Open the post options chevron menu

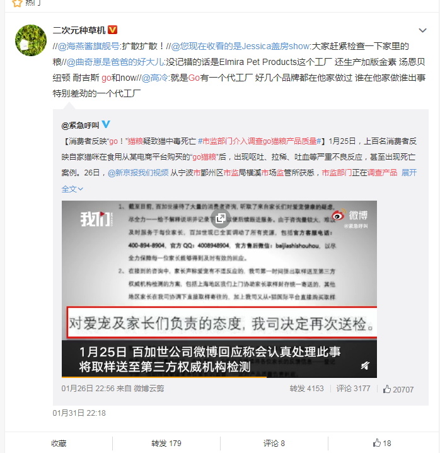pos(422,30)
